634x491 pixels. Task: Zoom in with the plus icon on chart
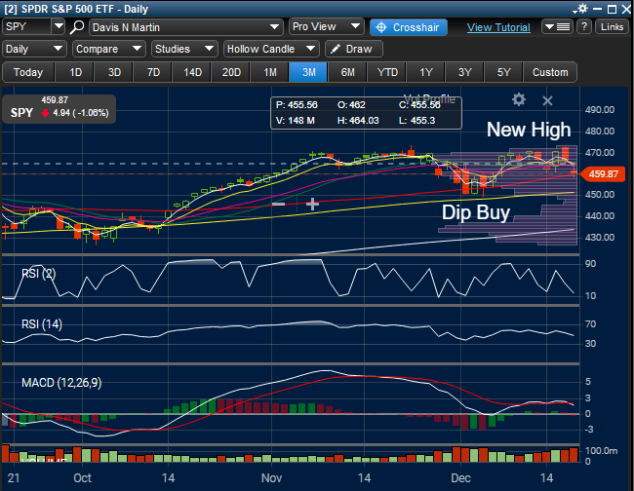312,205
